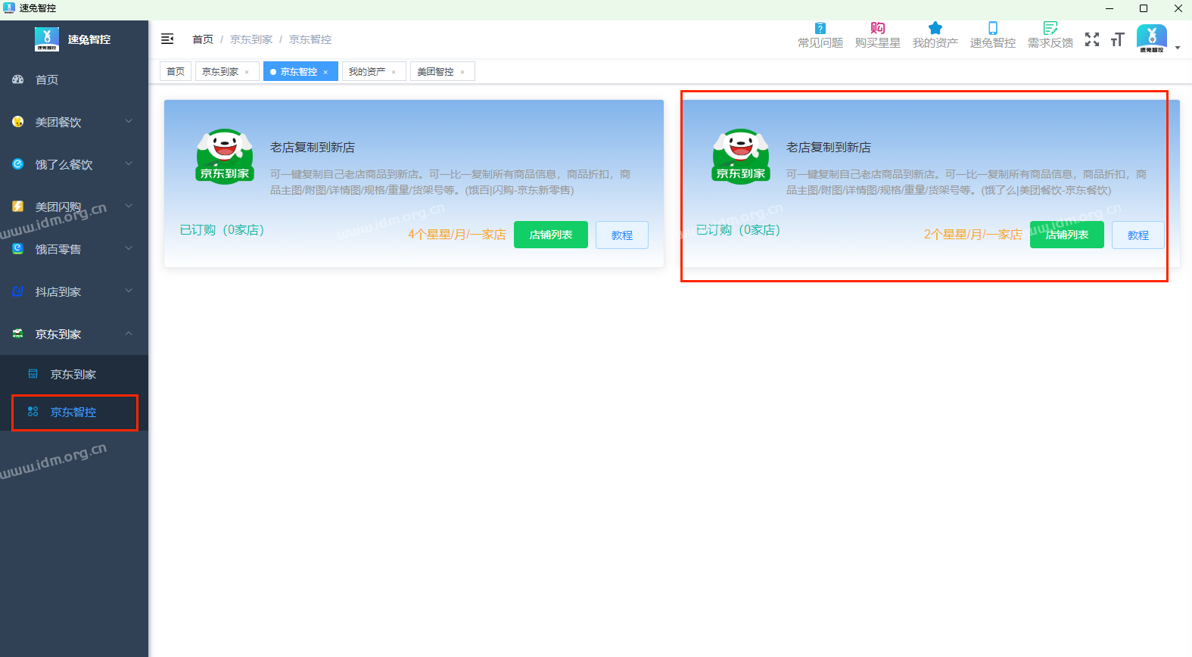Open the font size icon
Image resolution: width=1192 pixels, height=657 pixels.
tap(1118, 39)
